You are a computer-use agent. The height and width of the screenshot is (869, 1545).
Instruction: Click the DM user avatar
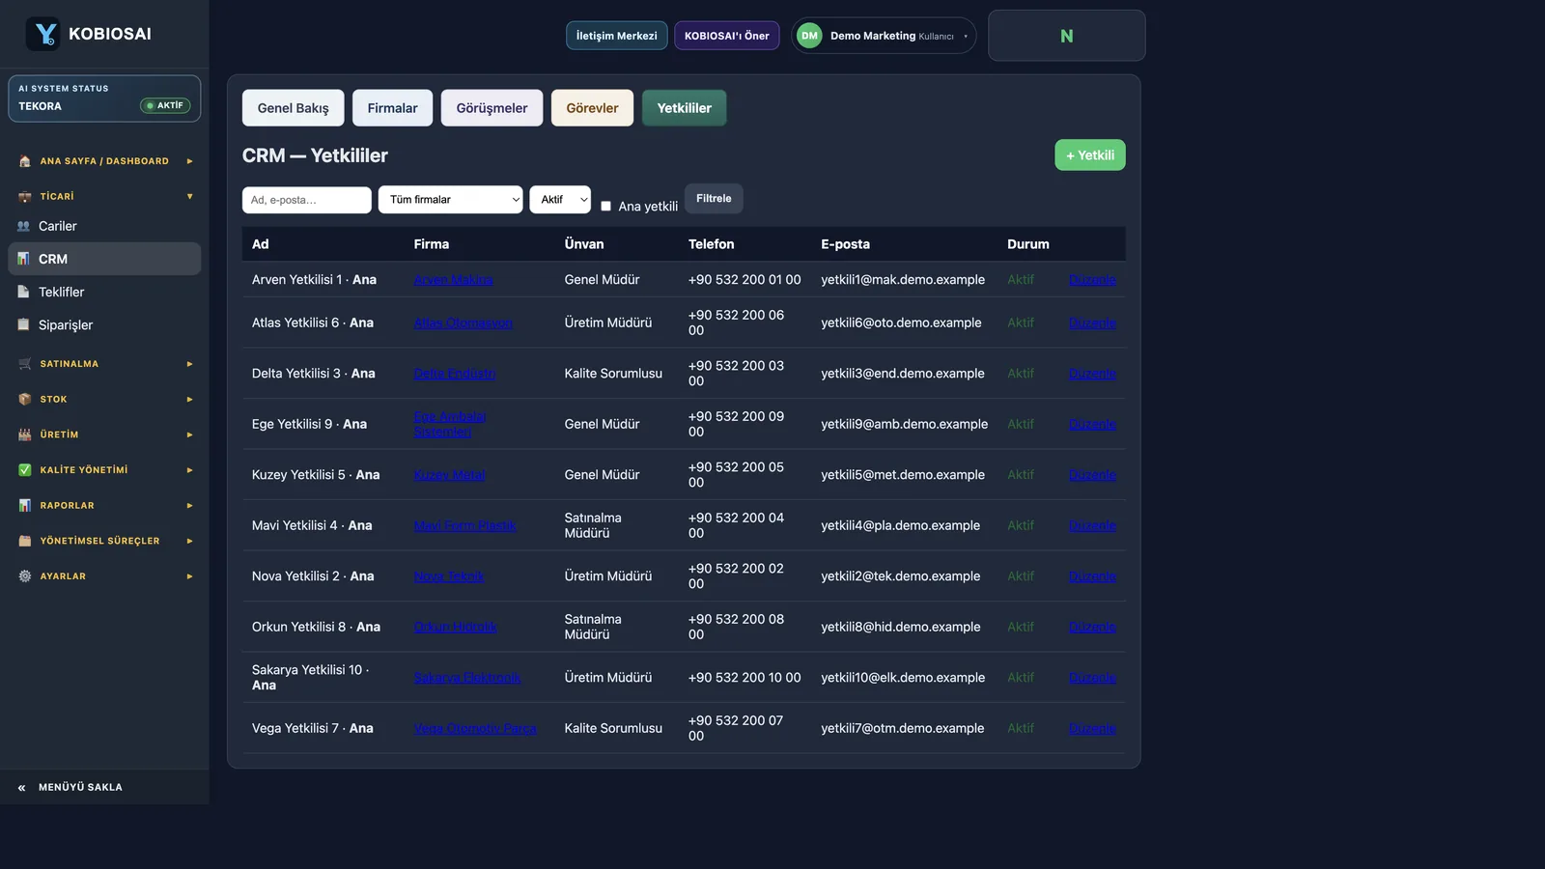[809, 36]
